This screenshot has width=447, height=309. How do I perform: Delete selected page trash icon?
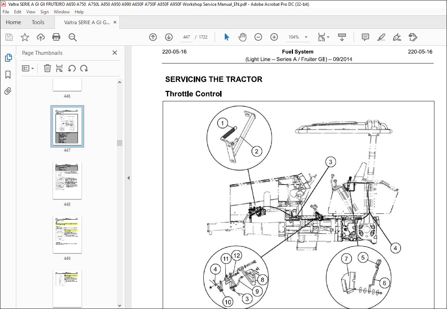(x=47, y=68)
